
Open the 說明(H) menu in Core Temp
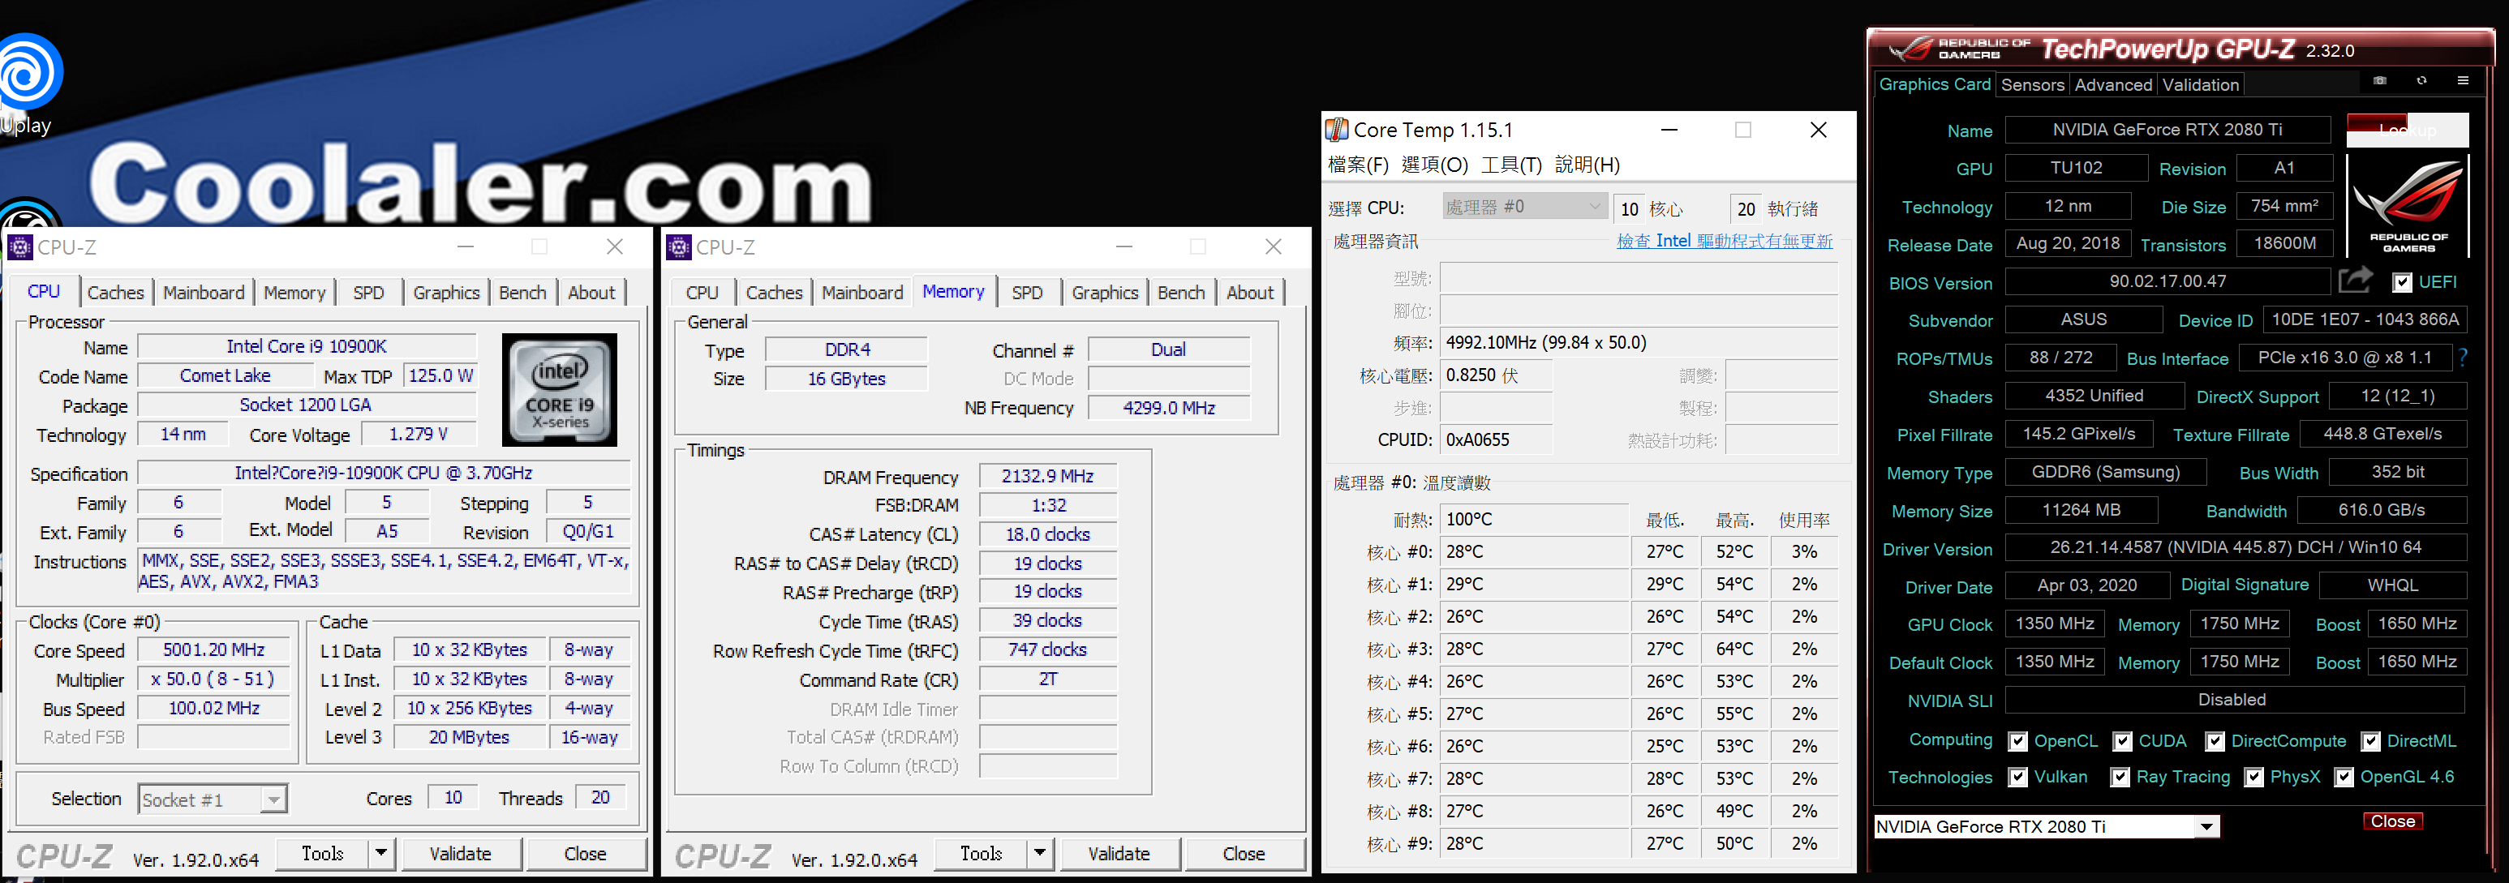(x=1587, y=165)
